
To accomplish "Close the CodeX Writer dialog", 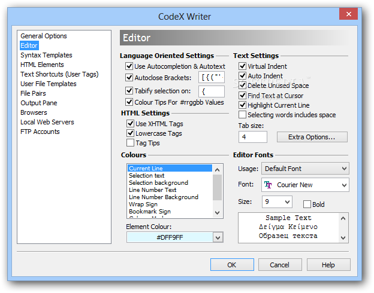I will (x=348, y=14).
